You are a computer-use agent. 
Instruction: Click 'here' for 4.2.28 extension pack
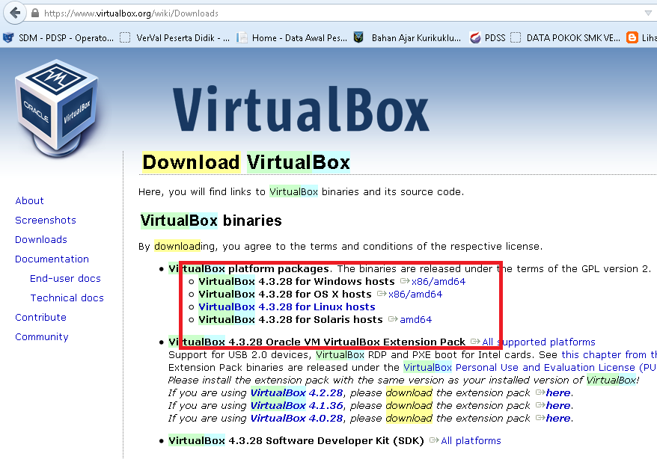pos(558,393)
